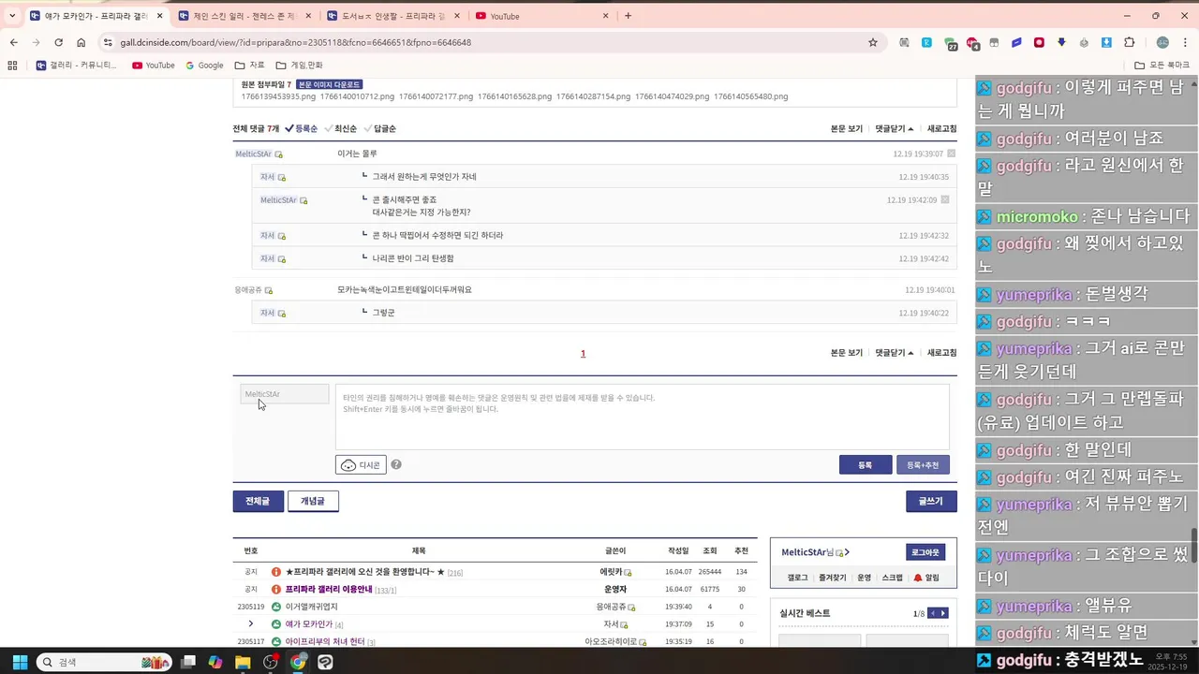Image resolution: width=1199 pixels, height=674 pixels.
Task: Click the 등록 submit button
Action: (866, 465)
